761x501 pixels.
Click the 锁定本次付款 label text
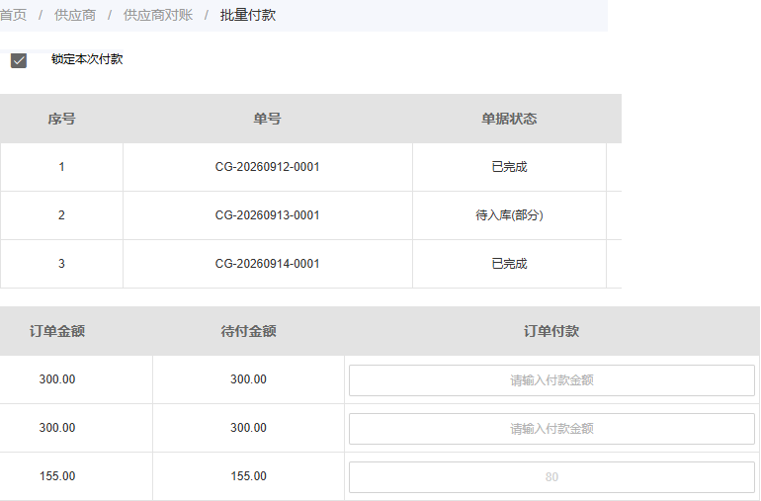[87, 59]
